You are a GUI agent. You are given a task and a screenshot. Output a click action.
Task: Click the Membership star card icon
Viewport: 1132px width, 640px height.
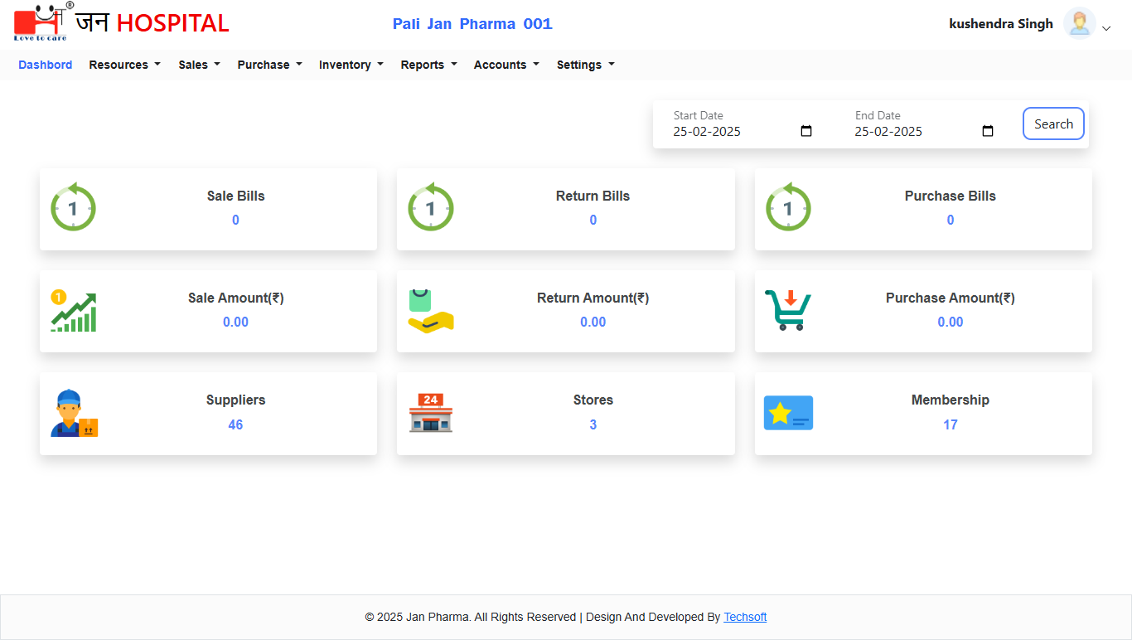(x=787, y=413)
